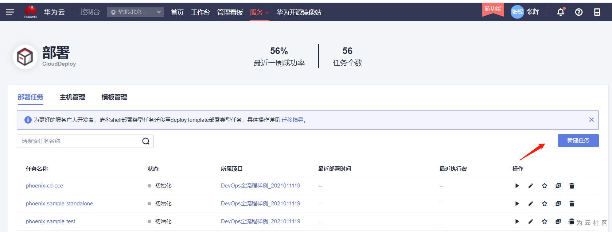Click the notification bell icon
Viewport: 612px width, 232px height.
point(561,12)
